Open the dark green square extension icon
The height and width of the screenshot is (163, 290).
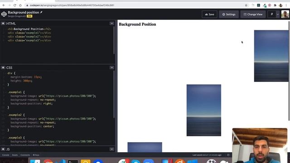[x=259, y=5]
